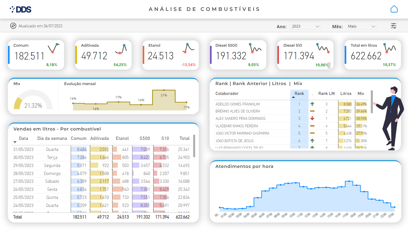This screenshot has width=408, height=230.
Task: Click the 17:00 peak in Atendimentos chart
Action: point(349,181)
